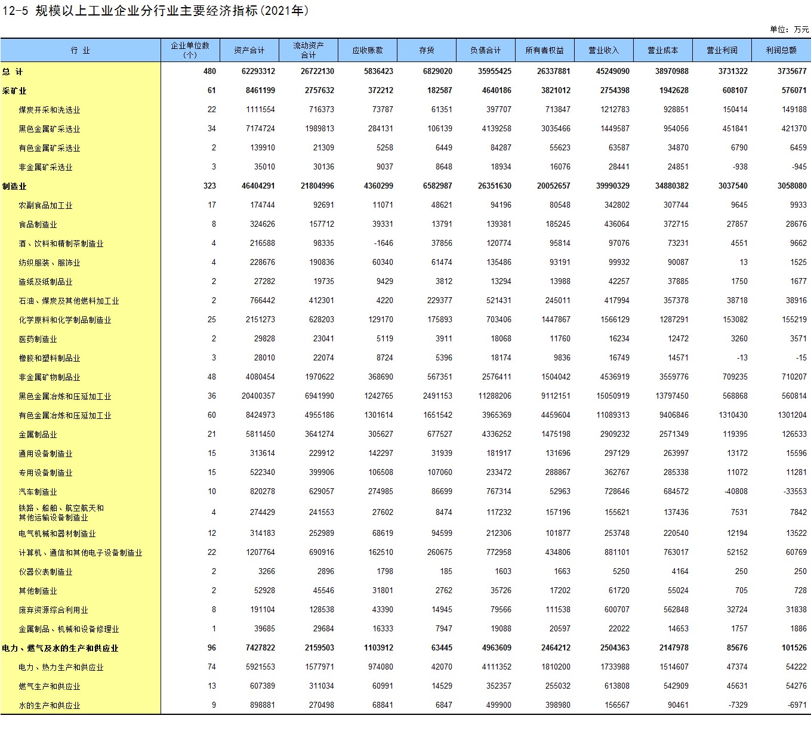The image size is (811, 734).
Task: Click the 资产合计 column header
Action: point(249,51)
